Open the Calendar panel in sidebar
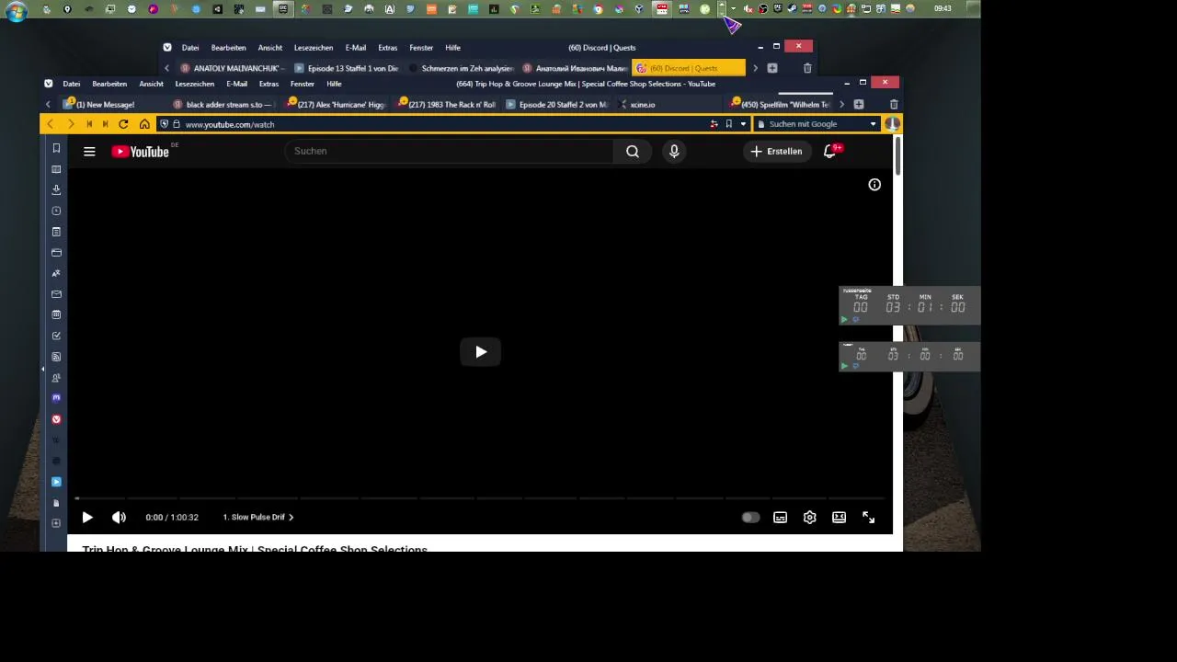The width and height of the screenshot is (1177, 662). pyautogui.click(x=56, y=314)
